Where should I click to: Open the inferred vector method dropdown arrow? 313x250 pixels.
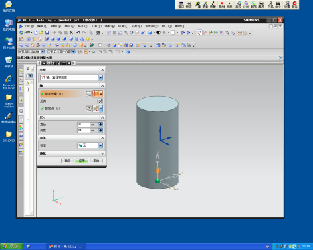pyautogui.click(x=101, y=94)
